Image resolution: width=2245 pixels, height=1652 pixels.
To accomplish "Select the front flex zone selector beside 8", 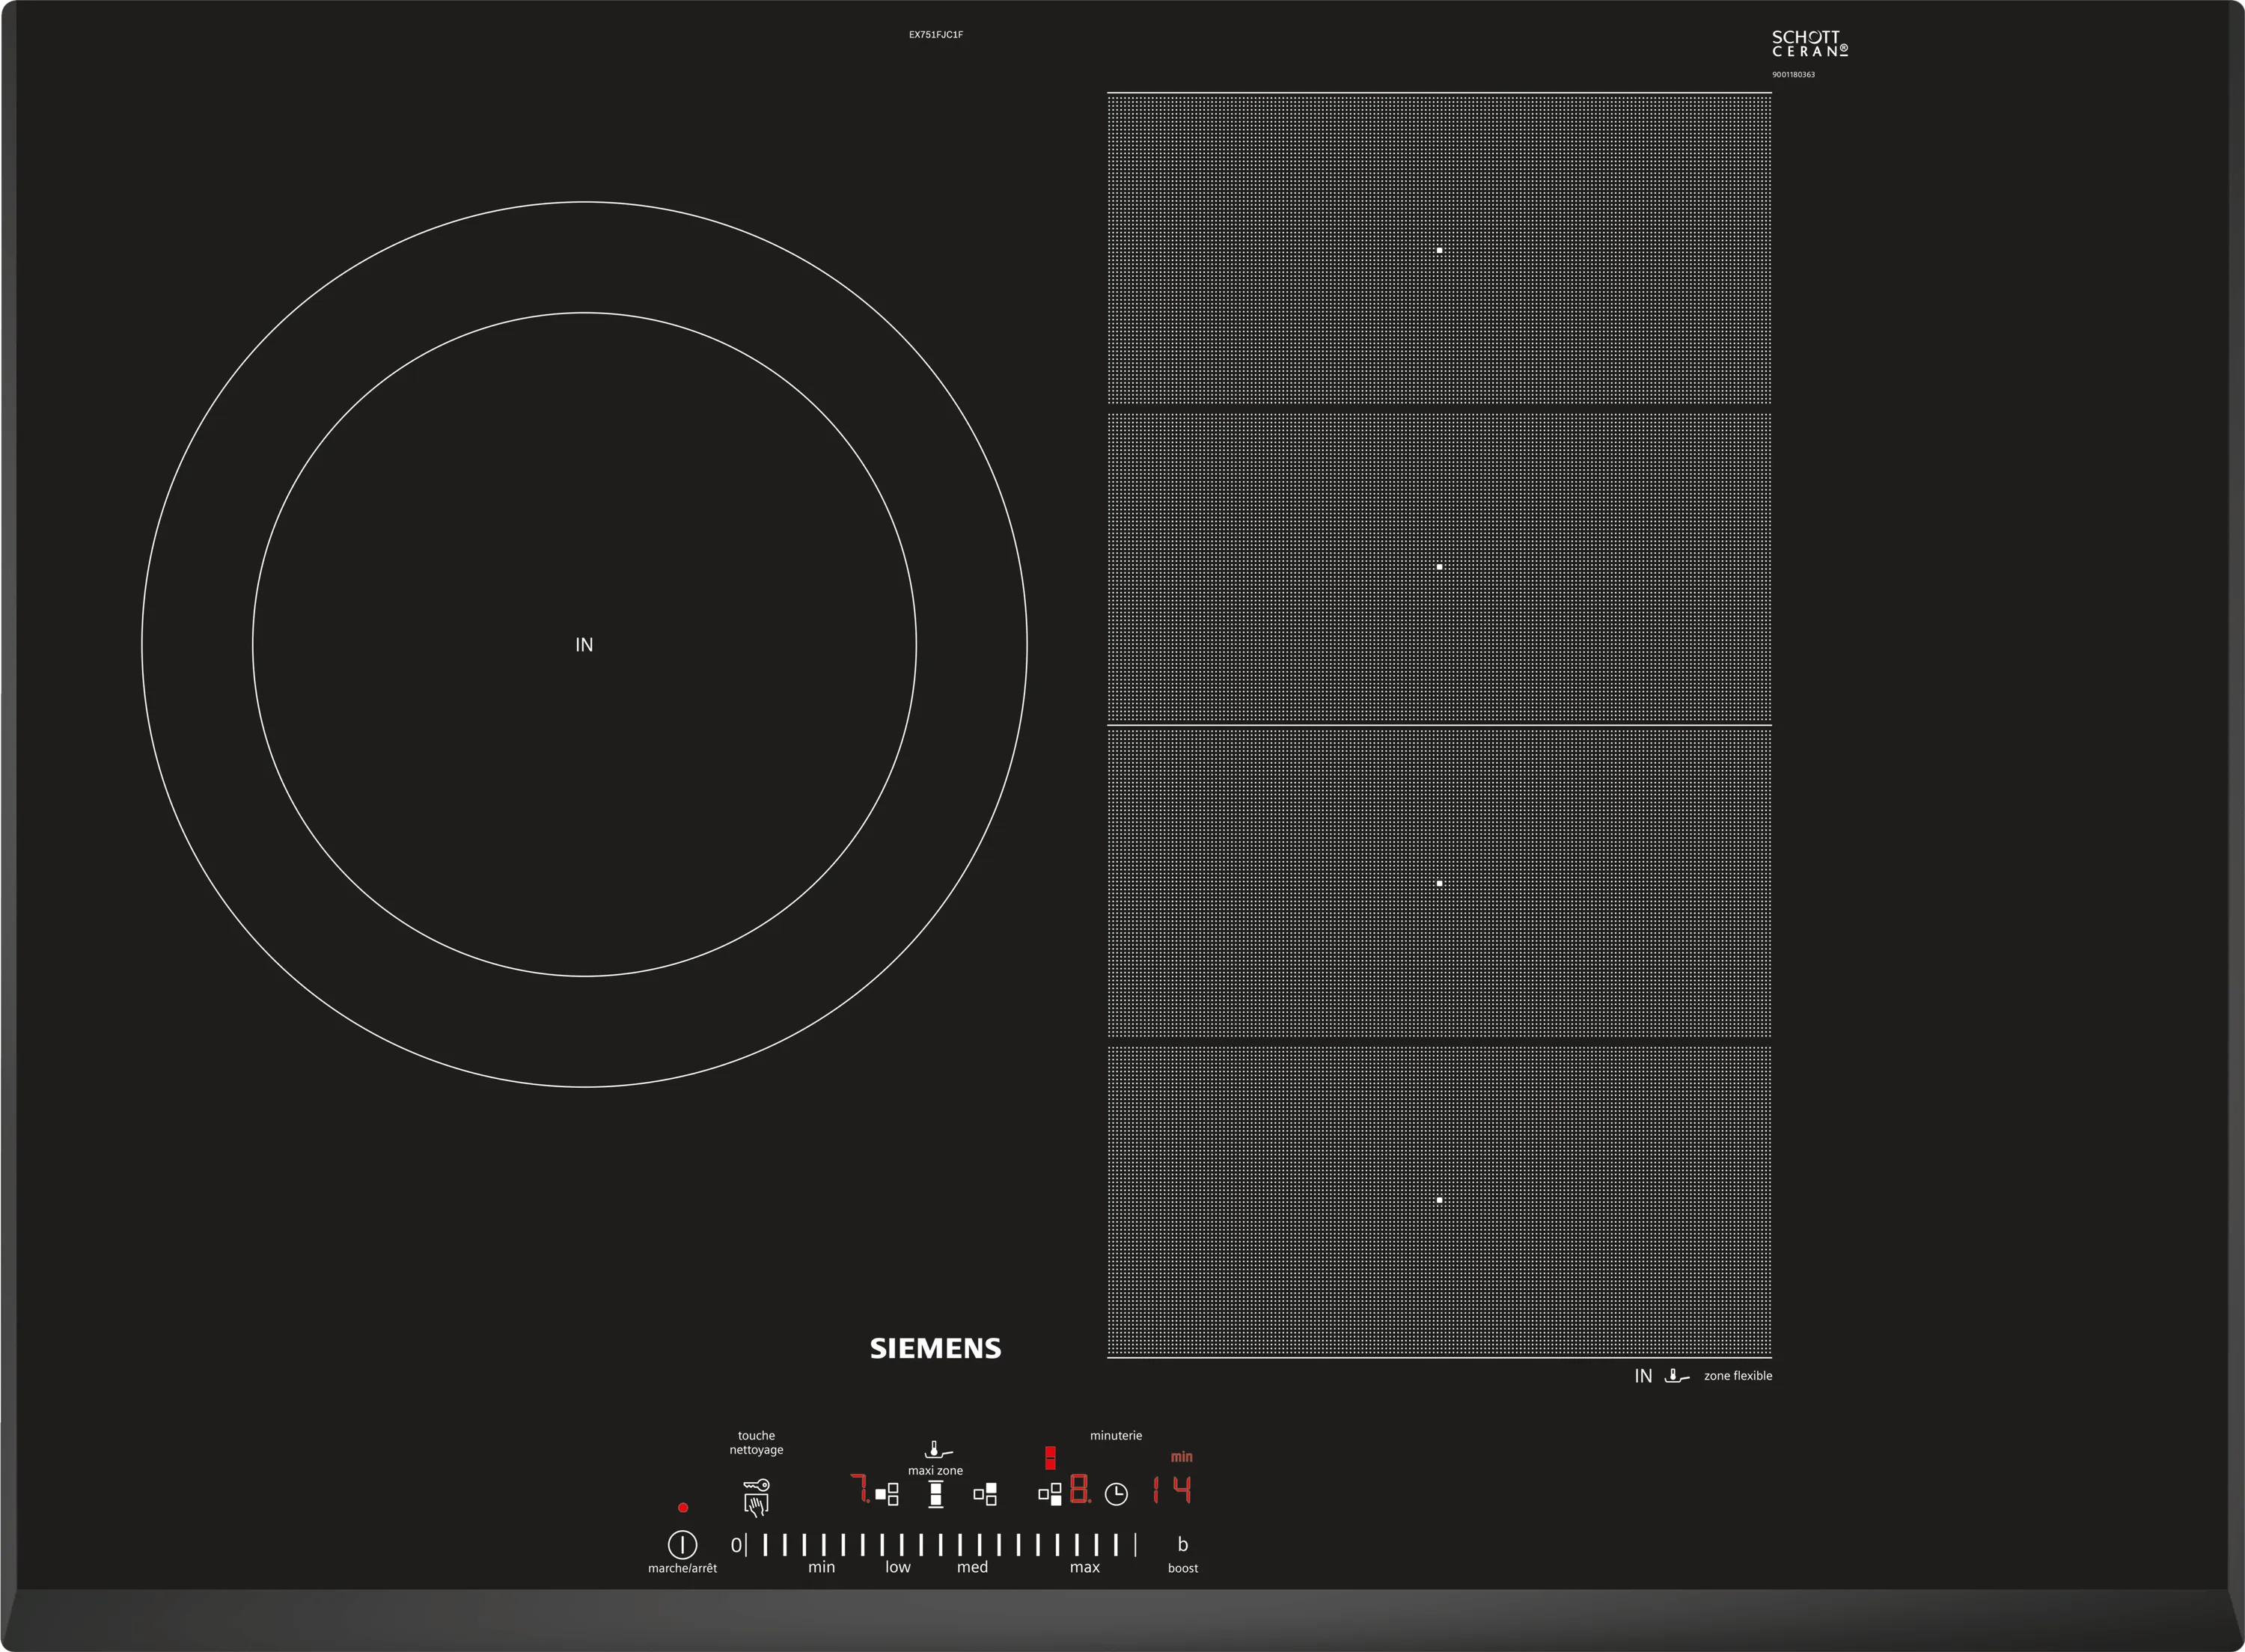I will point(1050,1494).
